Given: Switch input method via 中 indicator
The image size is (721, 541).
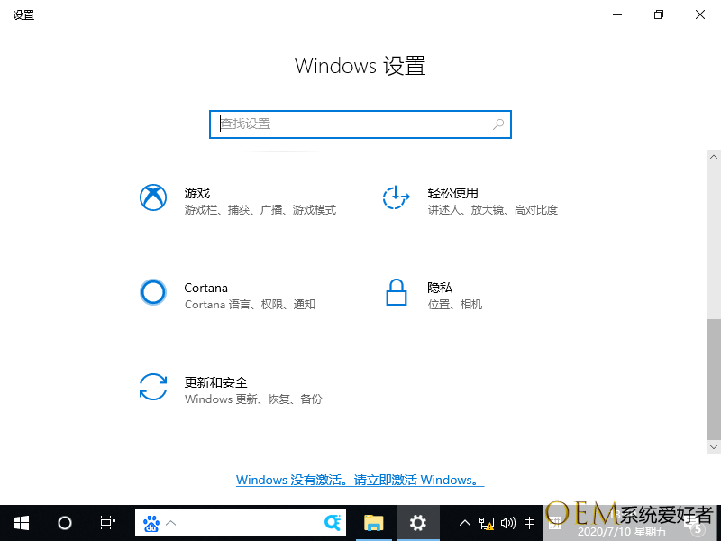Looking at the screenshot, I should tap(529, 523).
